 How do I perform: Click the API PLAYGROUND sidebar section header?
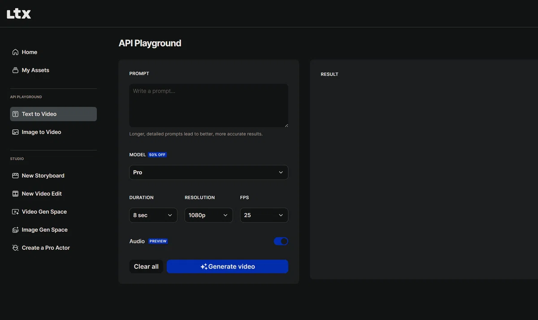pos(26,97)
